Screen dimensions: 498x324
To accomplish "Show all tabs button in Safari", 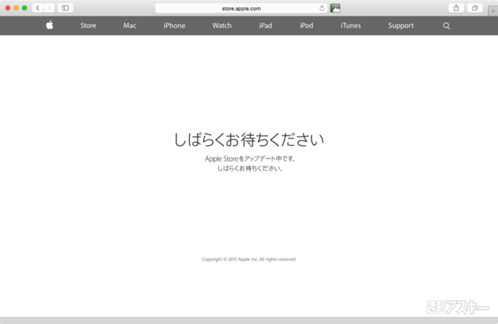I will [x=475, y=8].
